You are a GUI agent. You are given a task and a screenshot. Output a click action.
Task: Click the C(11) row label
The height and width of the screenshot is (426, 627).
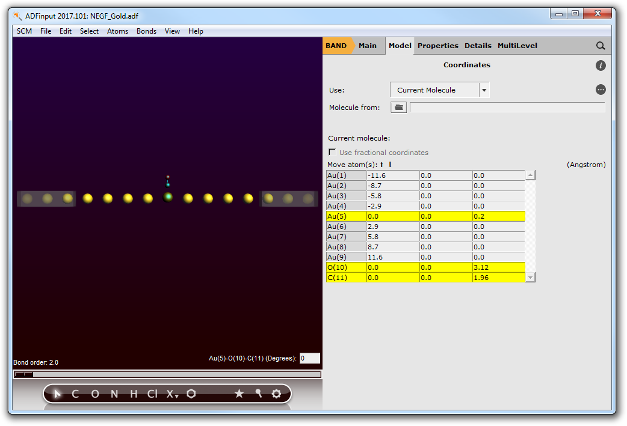pyautogui.click(x=346, y=278)
